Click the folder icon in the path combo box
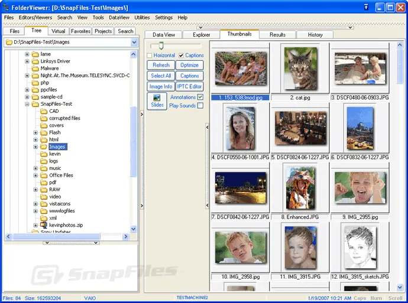Viewport: 408px width, 303px height. (x=9, y=42)
